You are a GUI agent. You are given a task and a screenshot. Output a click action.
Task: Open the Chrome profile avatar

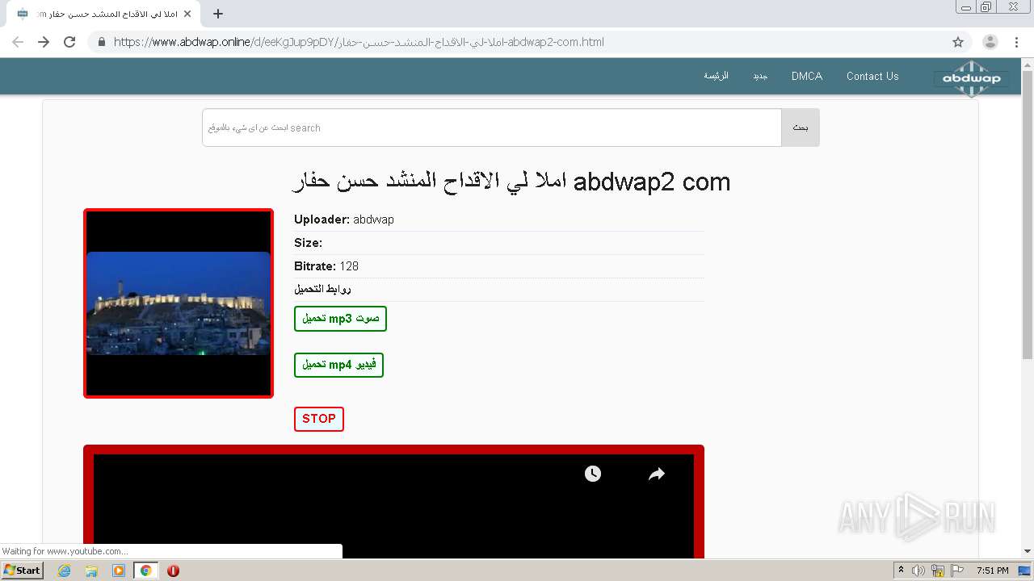tap(990, 42)
